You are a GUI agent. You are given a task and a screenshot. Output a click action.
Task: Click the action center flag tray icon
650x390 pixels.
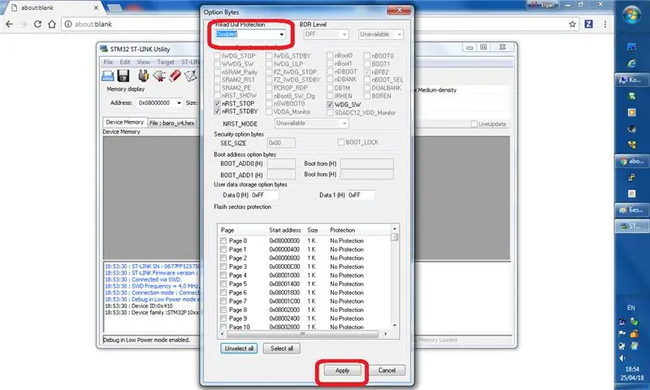[x=622, y=333]
